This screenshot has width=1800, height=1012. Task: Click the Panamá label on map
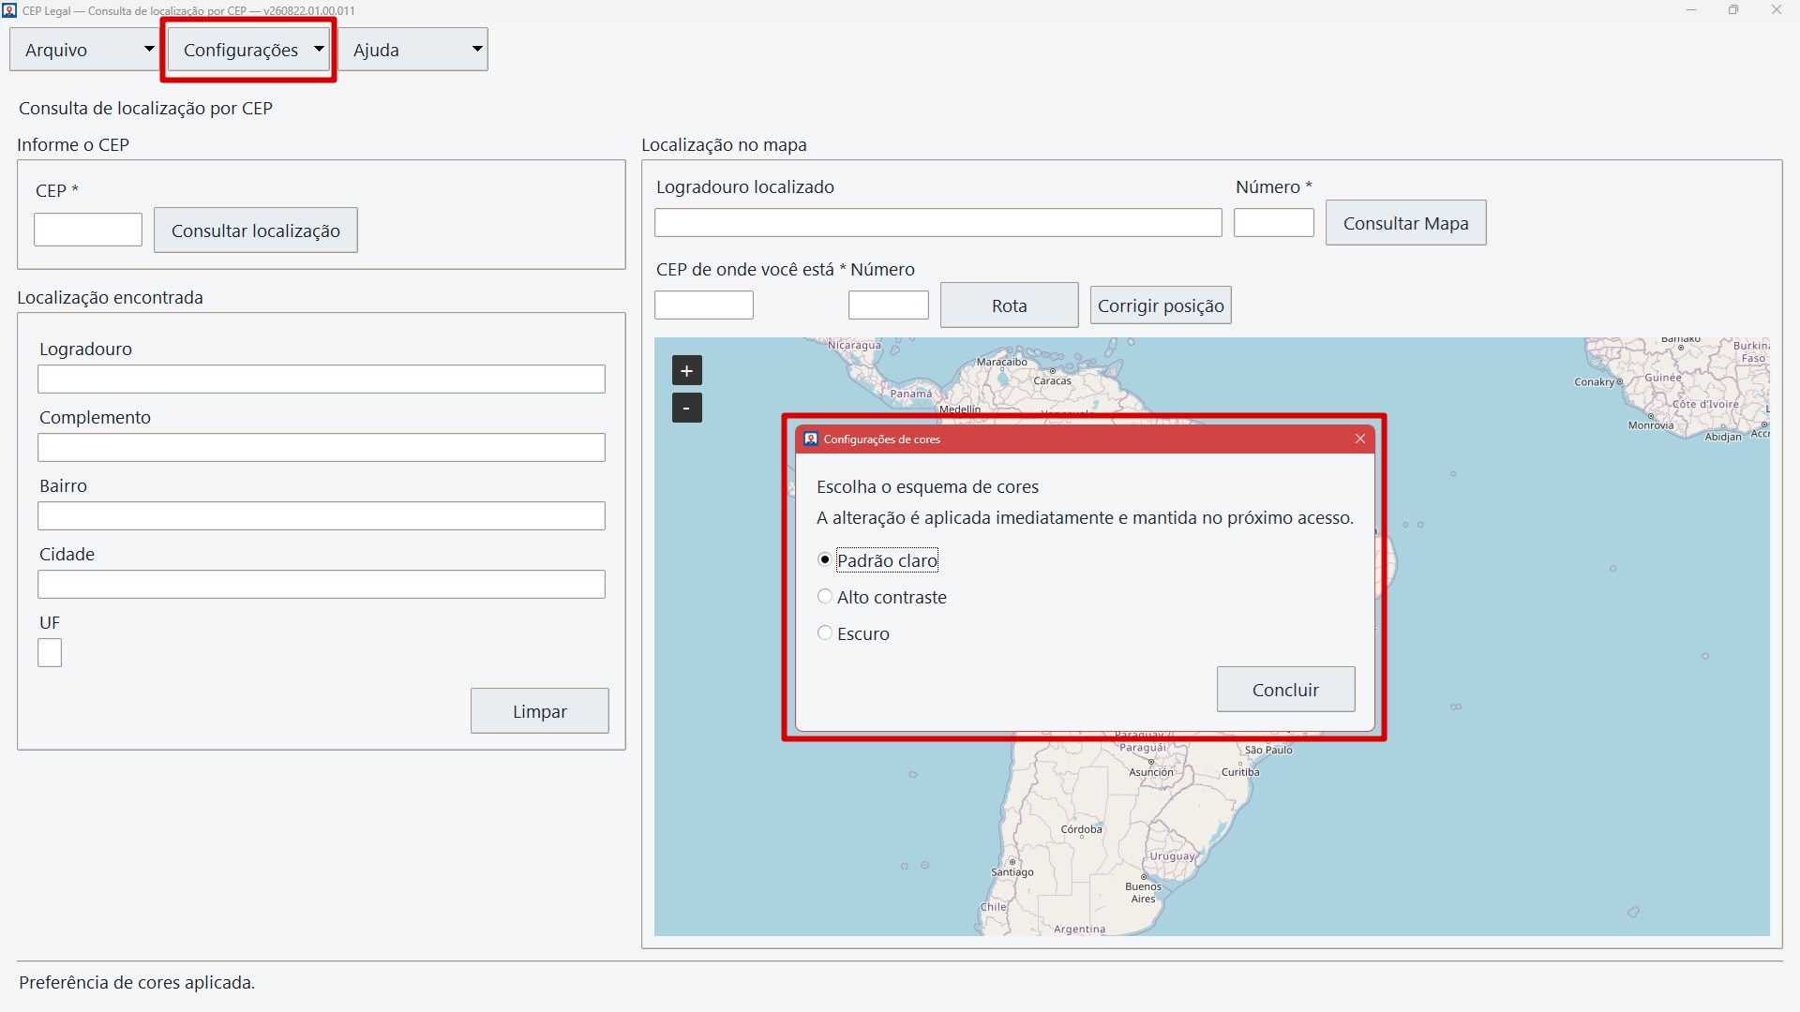tap(911, 394)
